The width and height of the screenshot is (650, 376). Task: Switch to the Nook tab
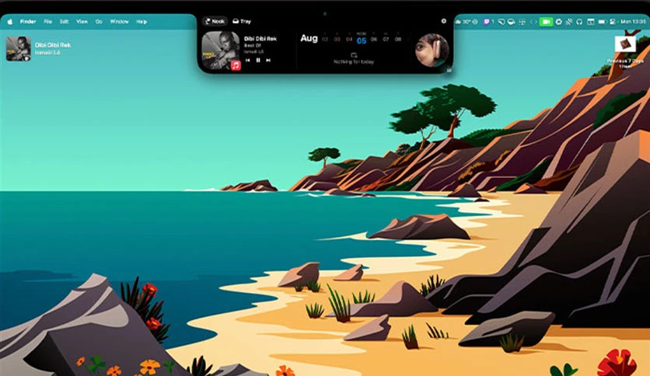tap(215, 21)
